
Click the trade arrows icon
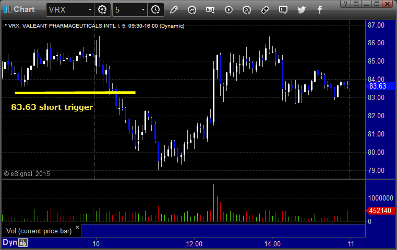pyautogui.click(x=265, y=10)
